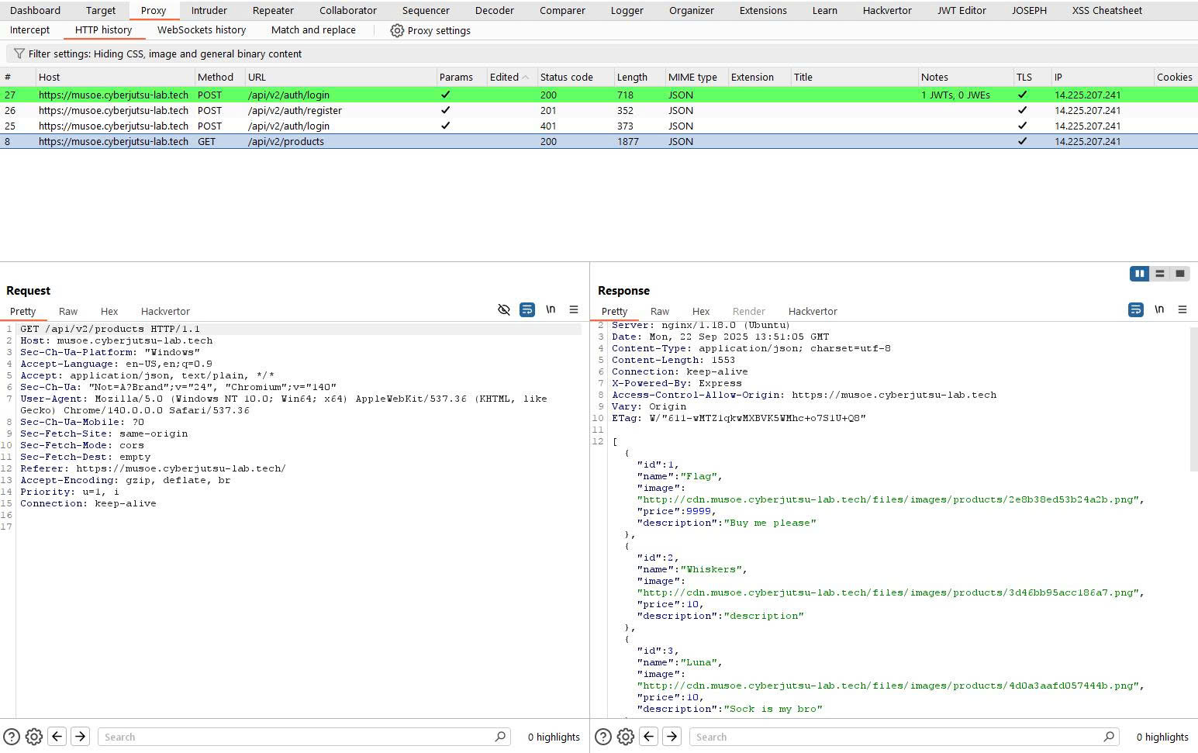
Task: Focus the Response search input field
Action: coord(905,737)
